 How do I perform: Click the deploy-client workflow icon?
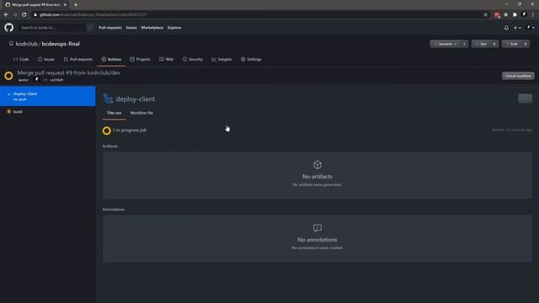tap(108, 99)
